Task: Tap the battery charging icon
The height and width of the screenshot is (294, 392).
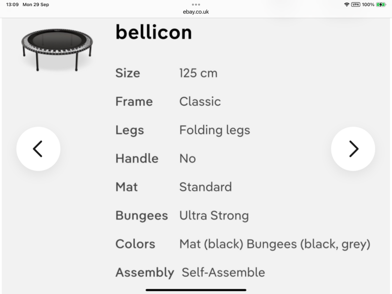Action: click(x=381, y=5)
